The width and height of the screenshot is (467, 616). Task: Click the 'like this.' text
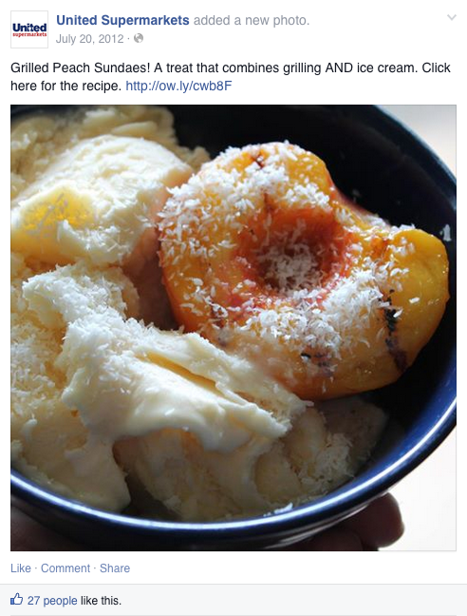point(102,601)
